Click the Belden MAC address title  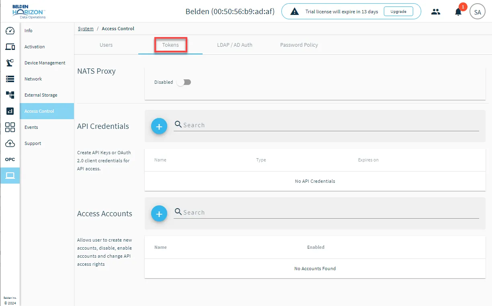coord(230,12)
